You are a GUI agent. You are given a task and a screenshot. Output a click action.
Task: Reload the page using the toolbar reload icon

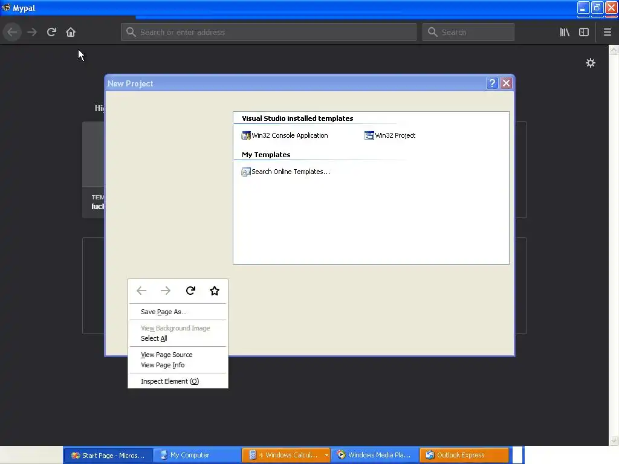pos(51,32)
